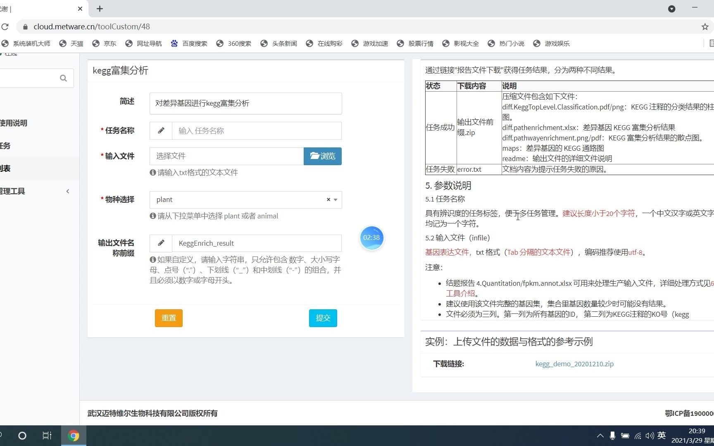Open the Windows Cortana circle icon
The image size is (714, 446).
(22, 436)
